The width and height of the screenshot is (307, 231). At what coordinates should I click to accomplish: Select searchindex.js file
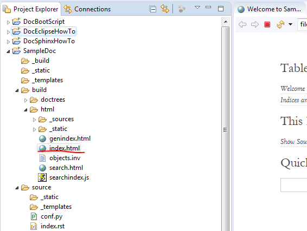click(x=69, y=177)
